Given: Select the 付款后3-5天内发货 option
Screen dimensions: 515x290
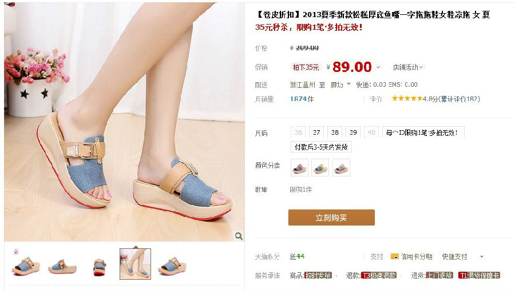Looking at the screenshot, I should 321,147.
